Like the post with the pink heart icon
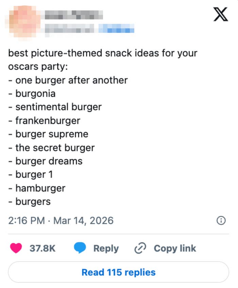Screen dimensions: 238x288 click(x=16, y=248)
